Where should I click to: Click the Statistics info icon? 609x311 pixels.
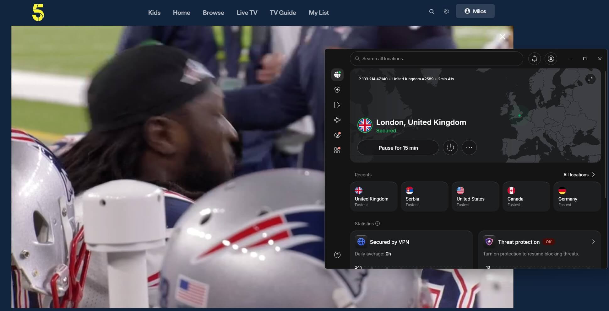[x=378, y=223]
